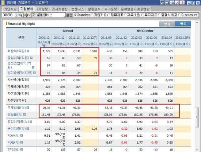The height and width of the screenshot is (152, 201).
Task: Open the 리서치동향 tab
Action: 60,9
